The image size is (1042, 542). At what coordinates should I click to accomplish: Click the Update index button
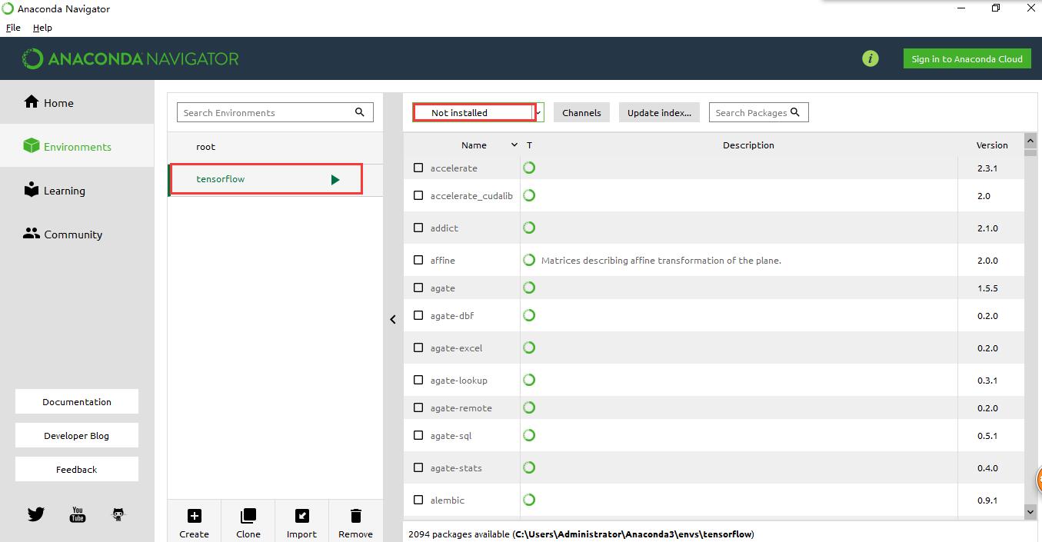point(659,112)
